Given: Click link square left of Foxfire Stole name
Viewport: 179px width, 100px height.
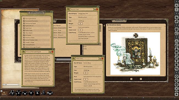Looking at the screenshot, I should coord(73,58).
